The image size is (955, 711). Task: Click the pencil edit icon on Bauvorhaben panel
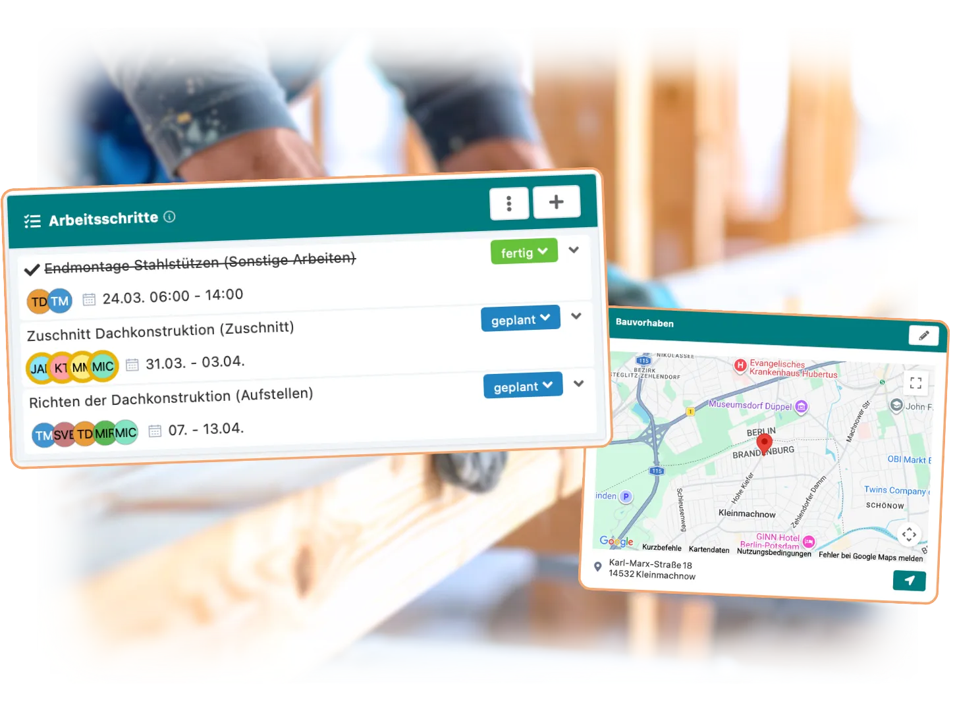pyautogui.click(x=923, y=336)
